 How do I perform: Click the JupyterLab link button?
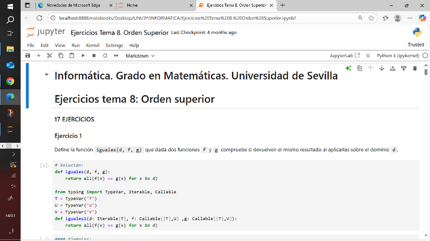click(345, 56)
